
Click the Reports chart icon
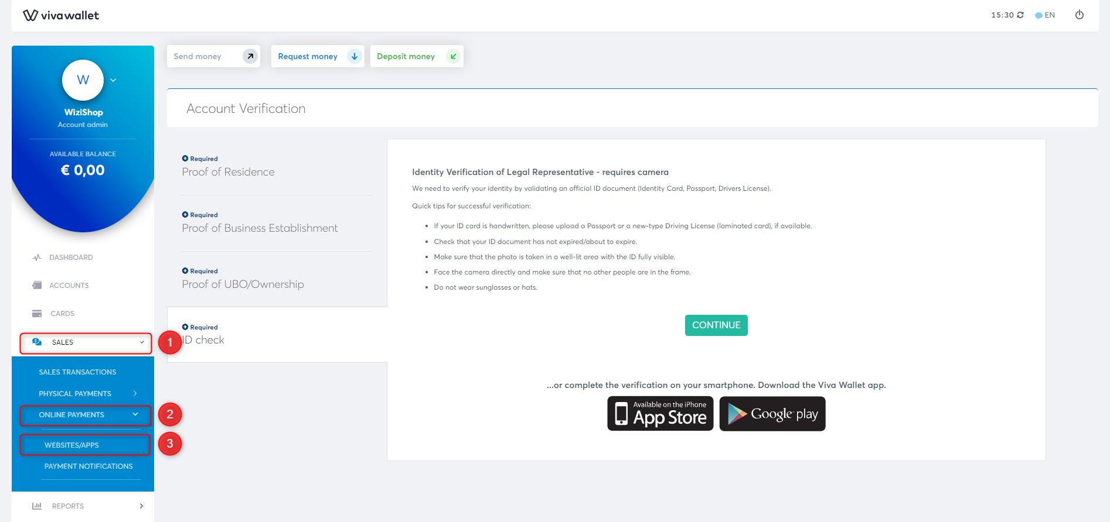(37, 506)
